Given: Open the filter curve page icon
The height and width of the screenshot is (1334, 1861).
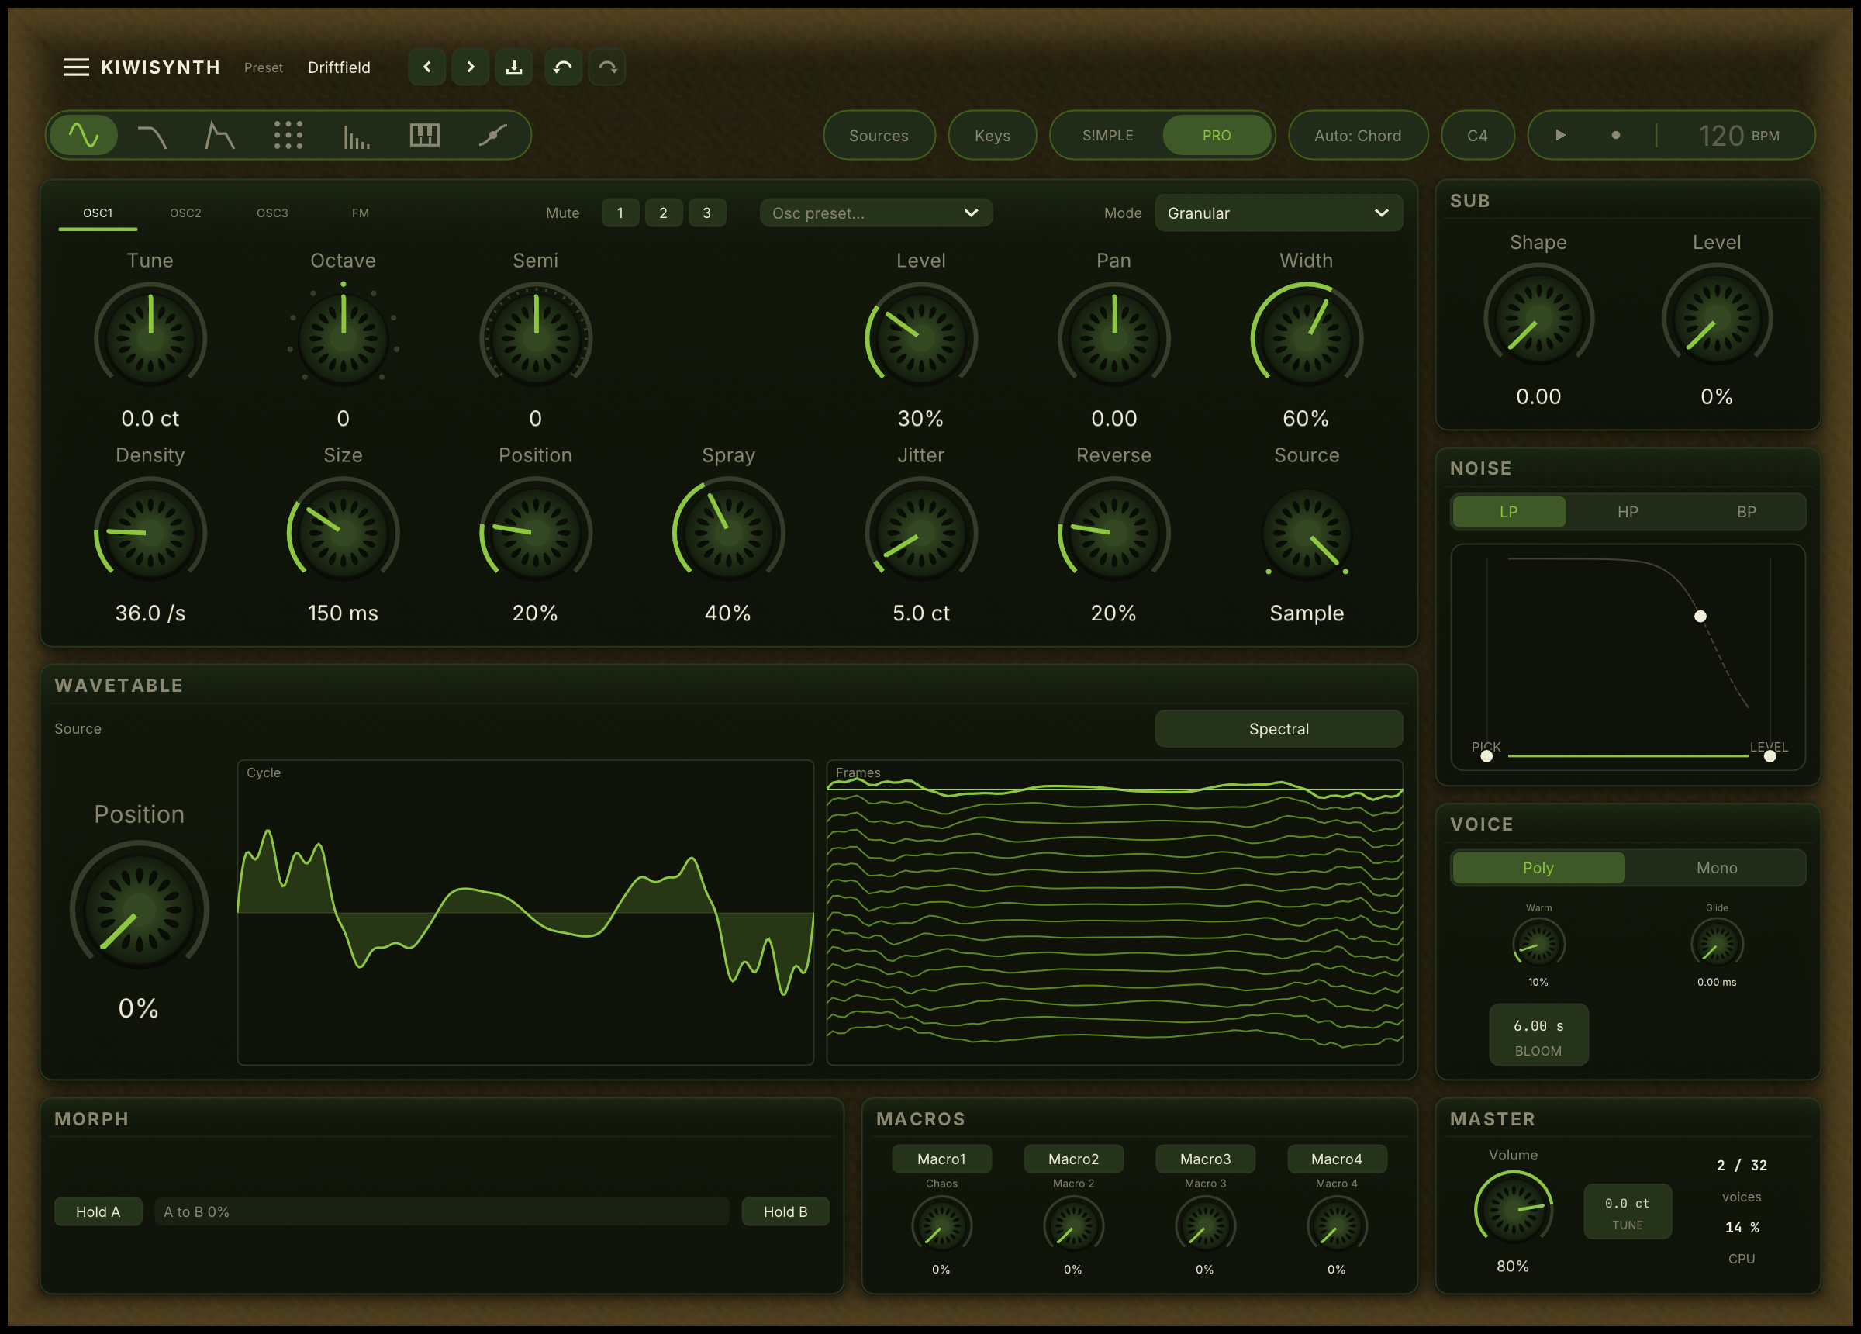Looking at the screenshot, I should point(152,136).
